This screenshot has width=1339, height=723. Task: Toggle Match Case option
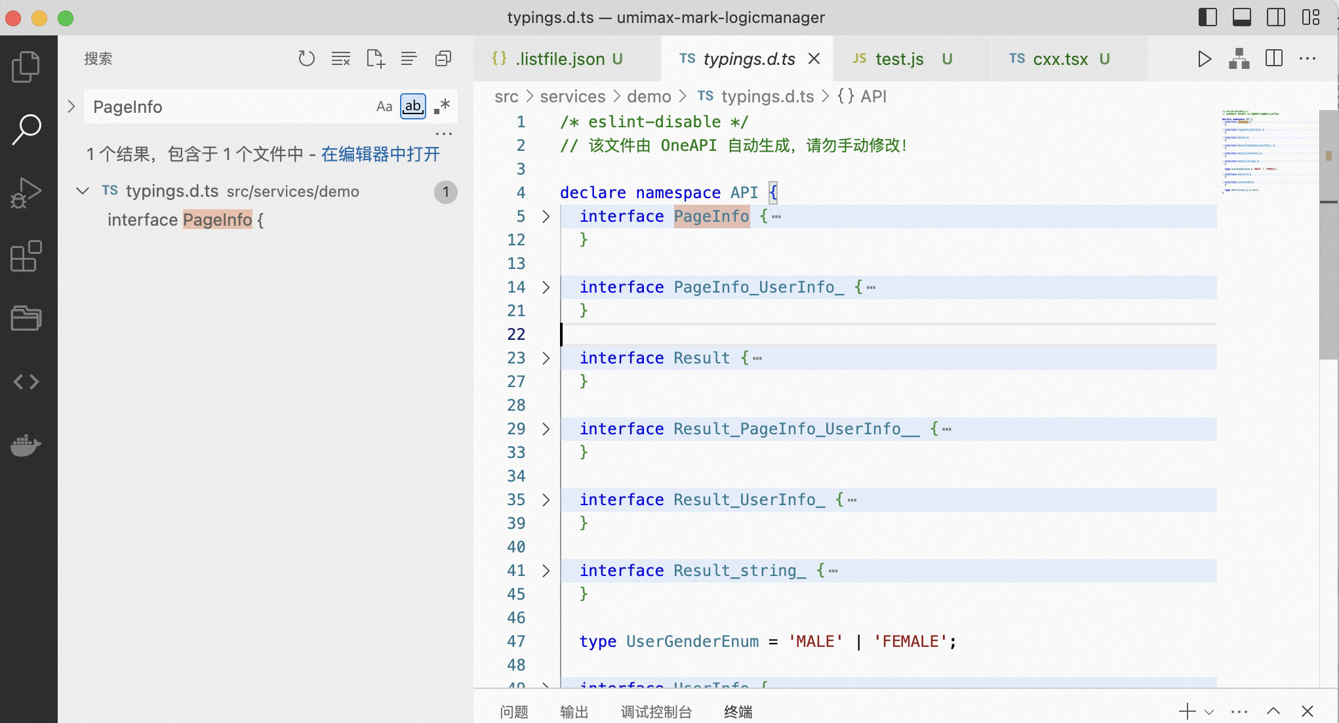click(x=384, y=106)
